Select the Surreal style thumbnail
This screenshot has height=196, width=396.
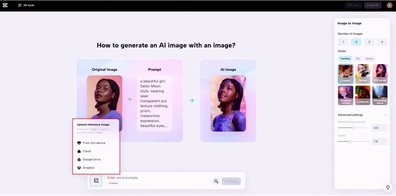pos(363,74)
